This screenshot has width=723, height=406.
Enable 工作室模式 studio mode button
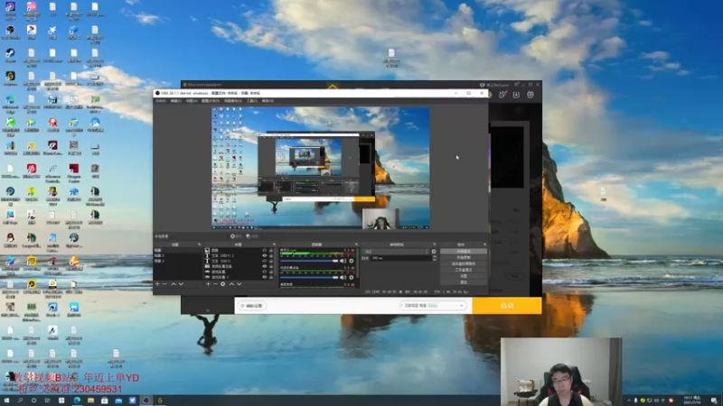(x=464, y=270)
